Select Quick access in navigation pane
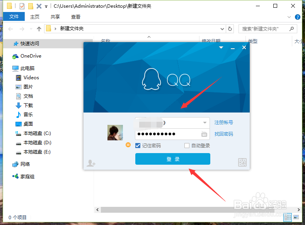The height and width of the screenshot is (225, 305). 29,44
